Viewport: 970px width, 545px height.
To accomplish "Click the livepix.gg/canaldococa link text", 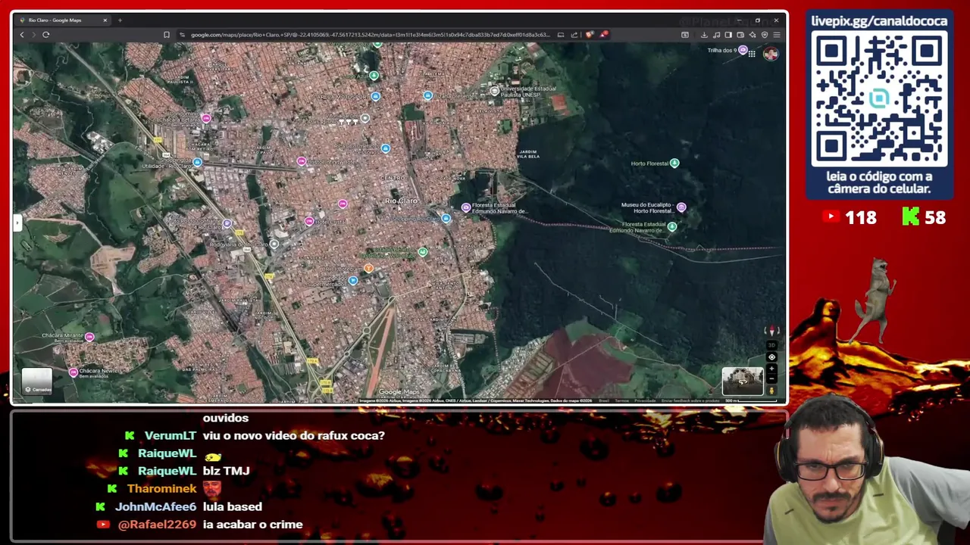I will pos(879,21).
